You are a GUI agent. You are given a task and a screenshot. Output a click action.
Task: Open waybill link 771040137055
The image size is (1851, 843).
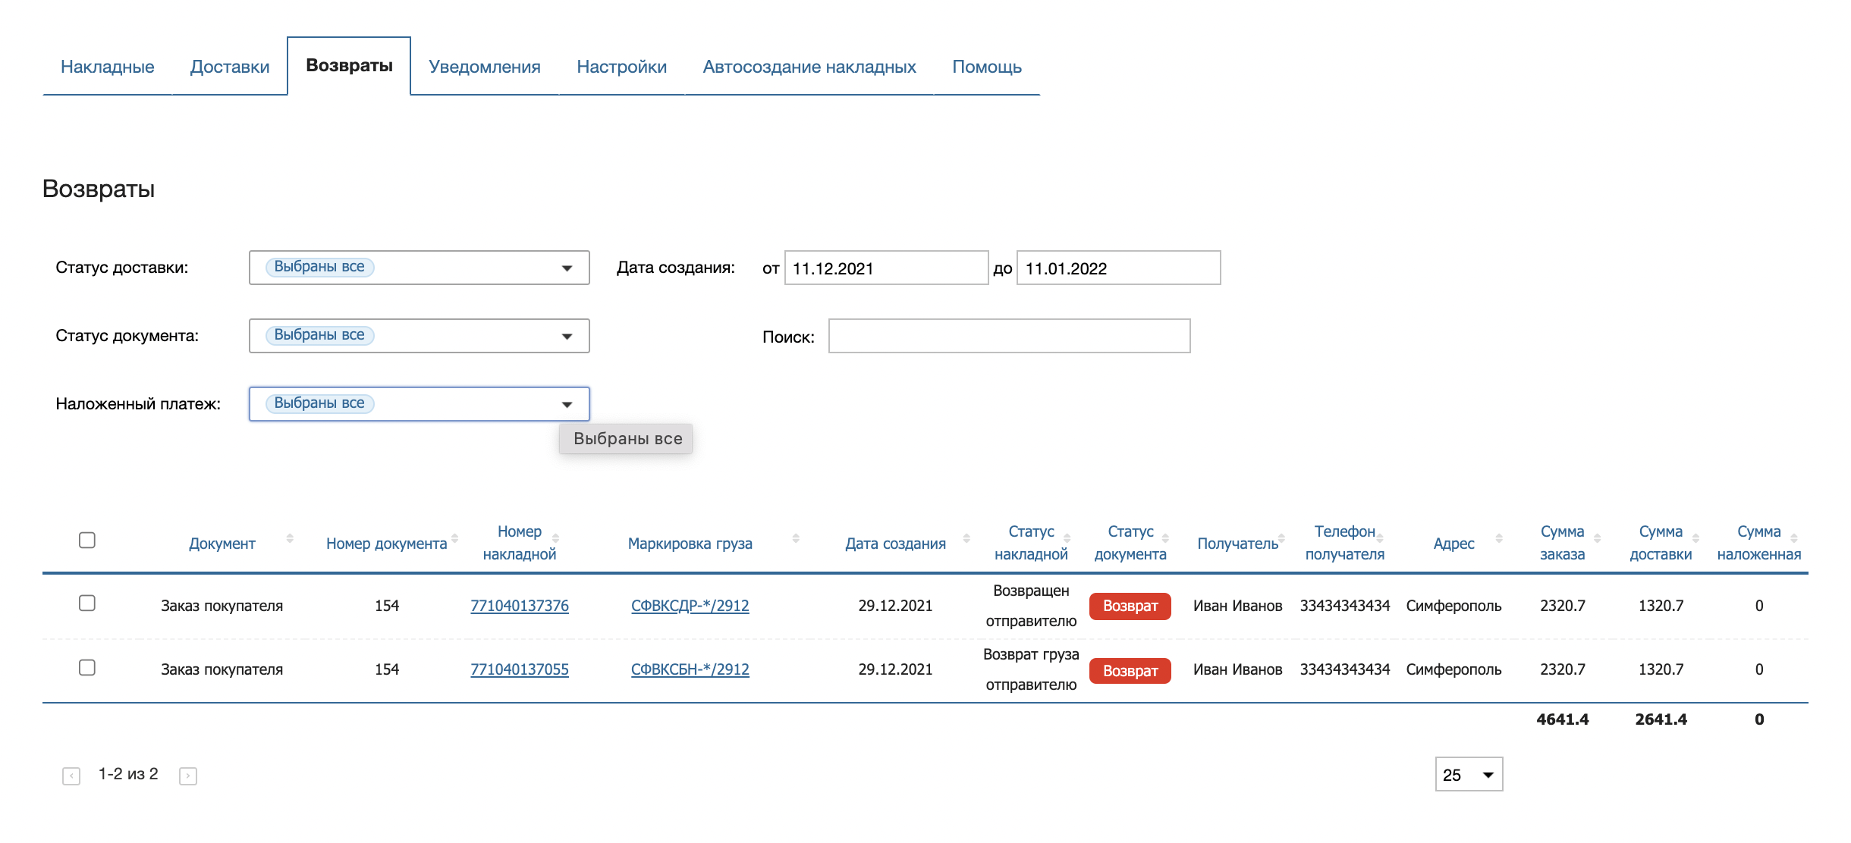click(x=520, y=669)
